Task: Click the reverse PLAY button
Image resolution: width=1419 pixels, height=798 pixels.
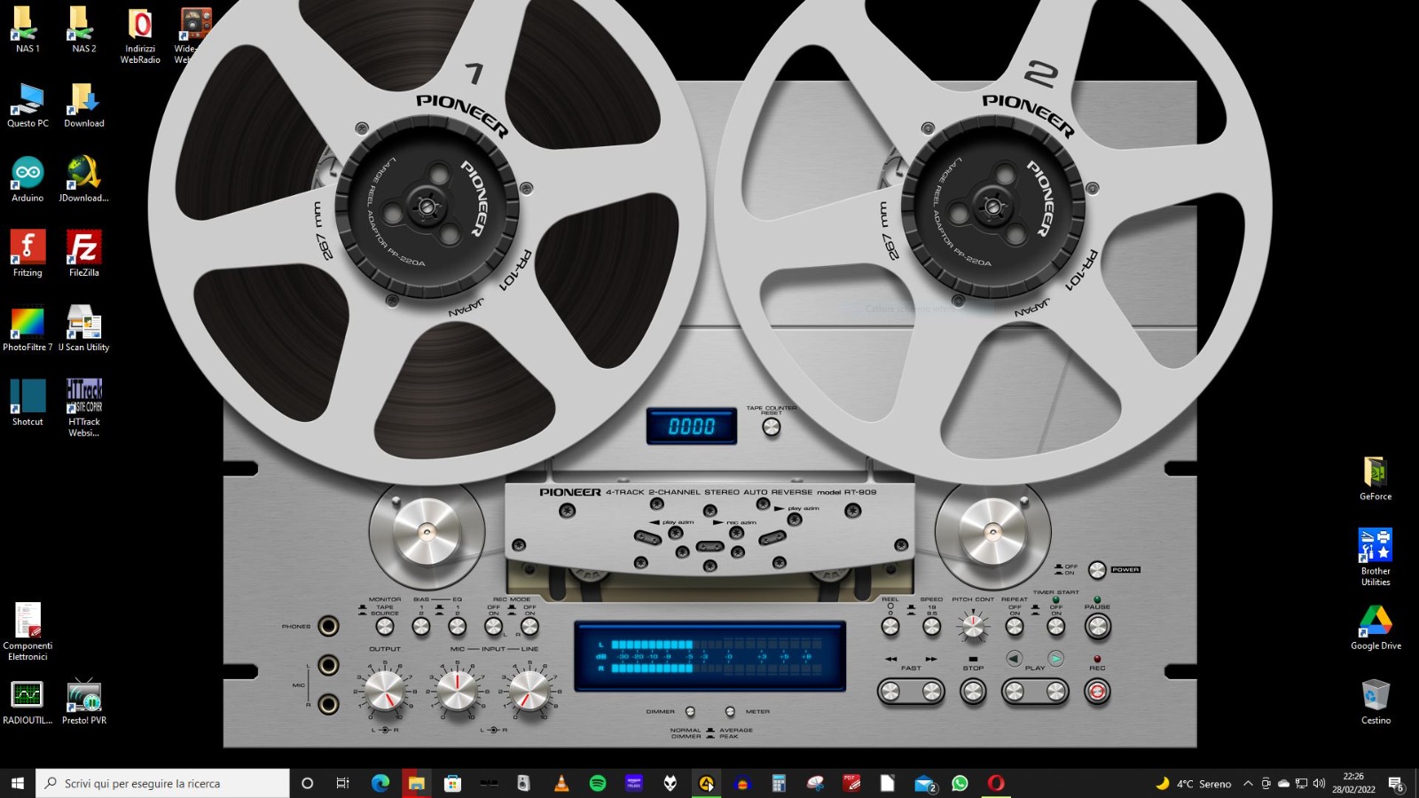Action: (x=1015, y=691)
